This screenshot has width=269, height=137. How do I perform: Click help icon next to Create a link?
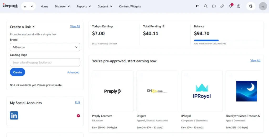tap(33, 27)
